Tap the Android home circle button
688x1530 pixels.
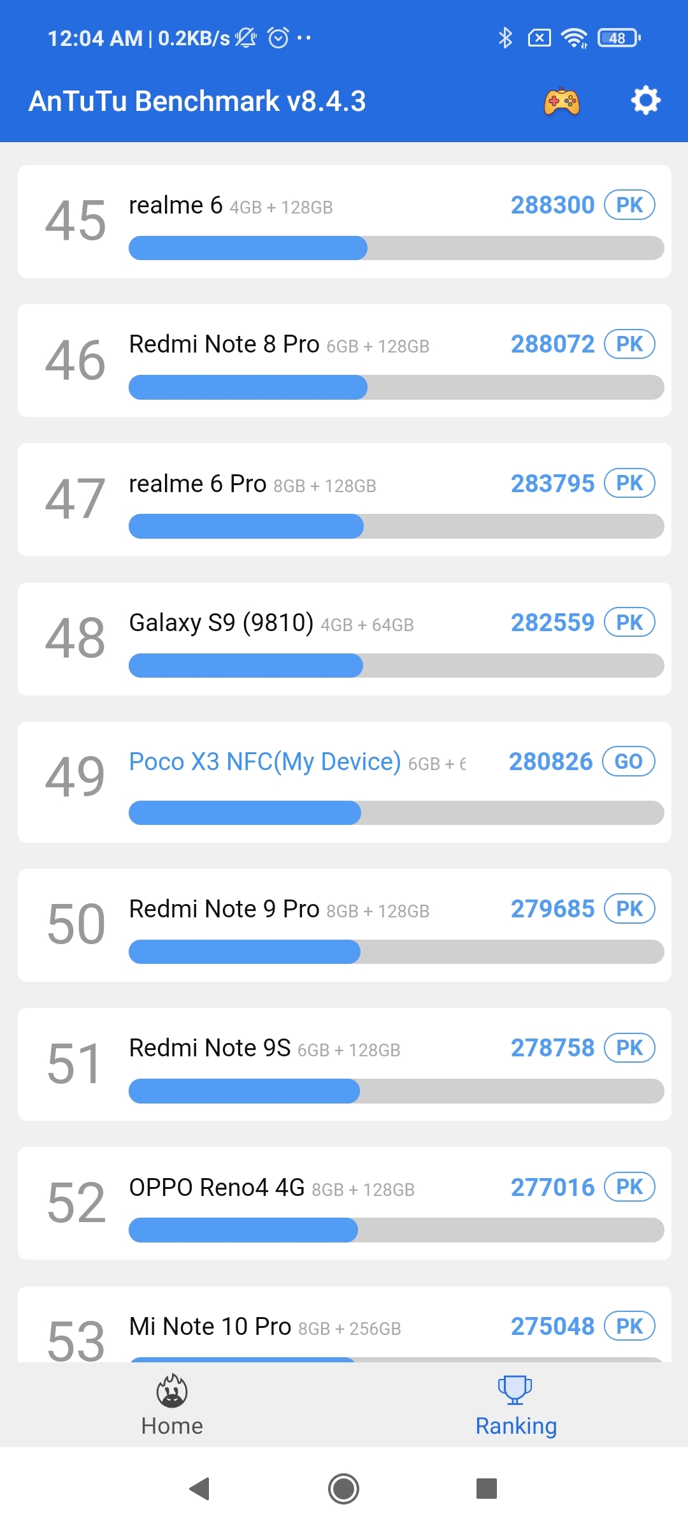[x=344, y=1489]
